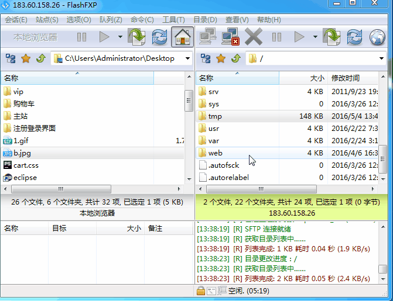This screenshot has width=393, height=301.
Task: Click the globe icon in toolbar
Action: click(377, 37)
